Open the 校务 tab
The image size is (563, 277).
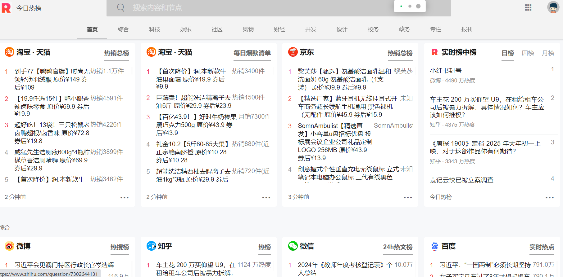point(373,29)
